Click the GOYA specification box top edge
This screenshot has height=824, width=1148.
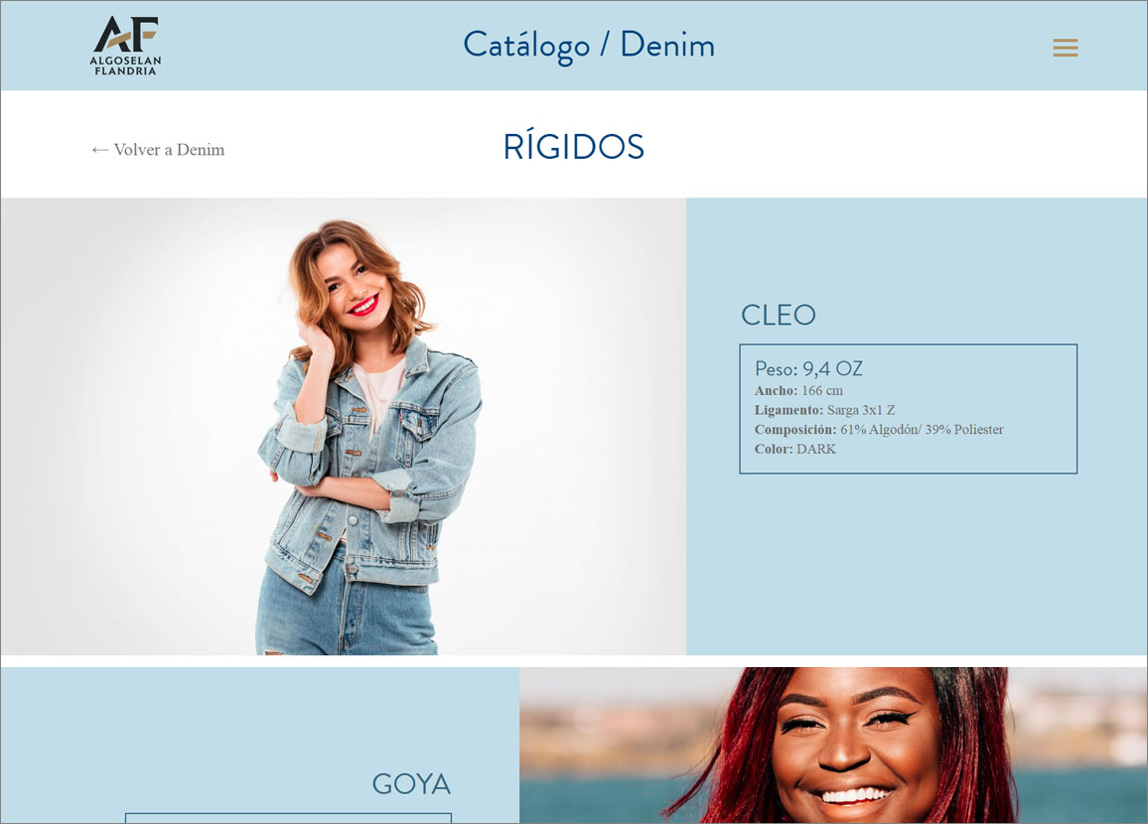coord(288,813)
